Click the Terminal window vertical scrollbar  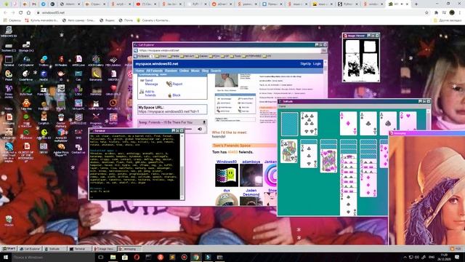[x=182, y=167]
